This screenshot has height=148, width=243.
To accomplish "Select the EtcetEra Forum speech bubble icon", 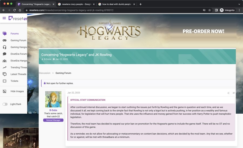I will [5, 54].
